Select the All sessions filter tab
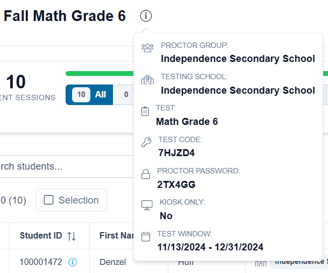The height and width of the screenshot is (273, 328). 89,94
